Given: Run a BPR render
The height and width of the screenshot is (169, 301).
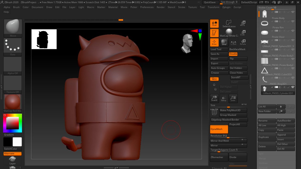Looking at the screenshot, I should 224,42.
